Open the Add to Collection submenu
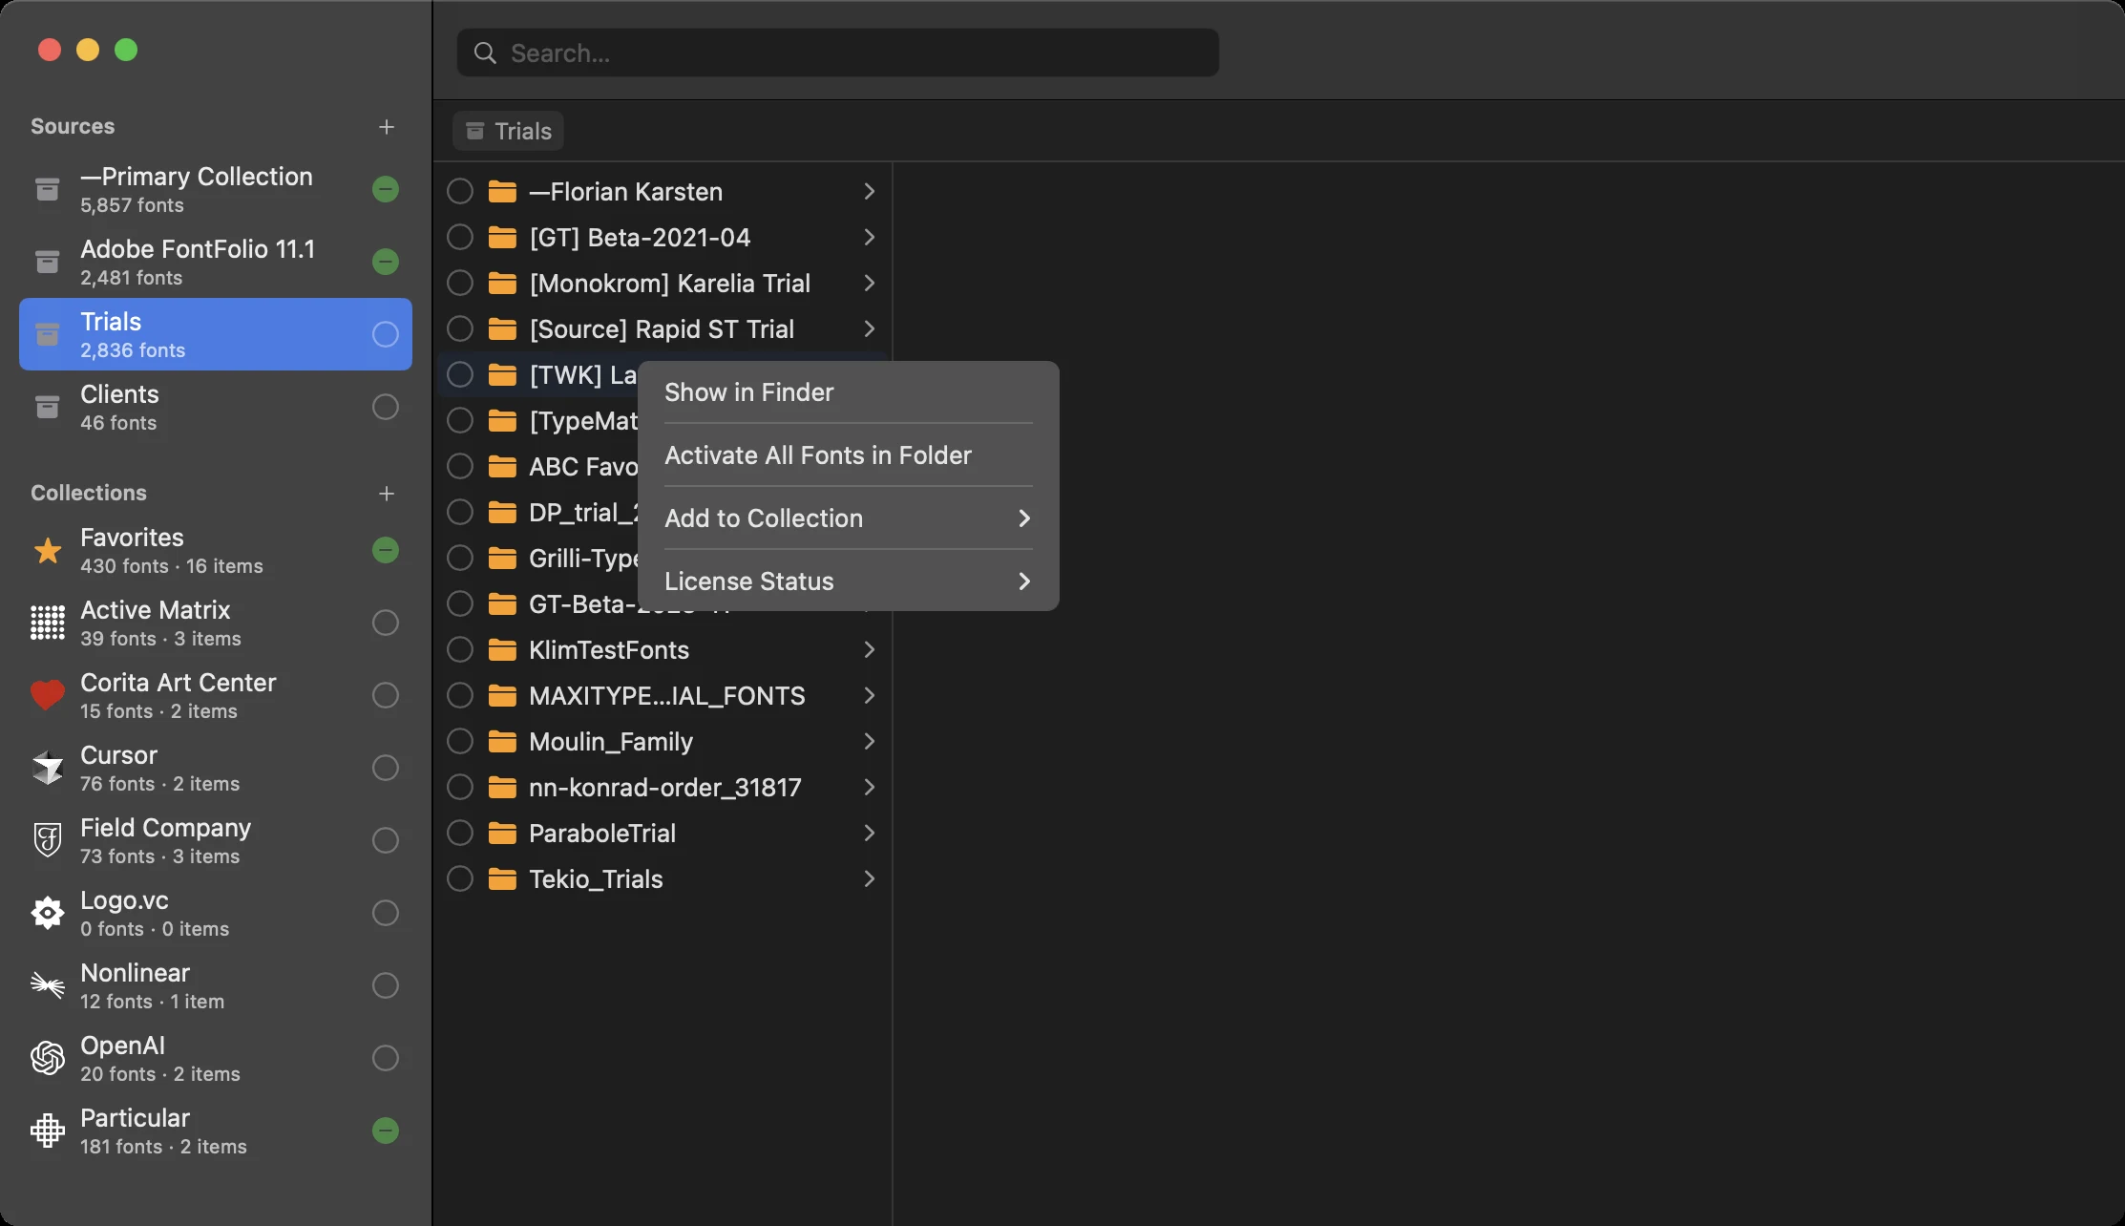Screen dimensions: 2125x1226 848,518
